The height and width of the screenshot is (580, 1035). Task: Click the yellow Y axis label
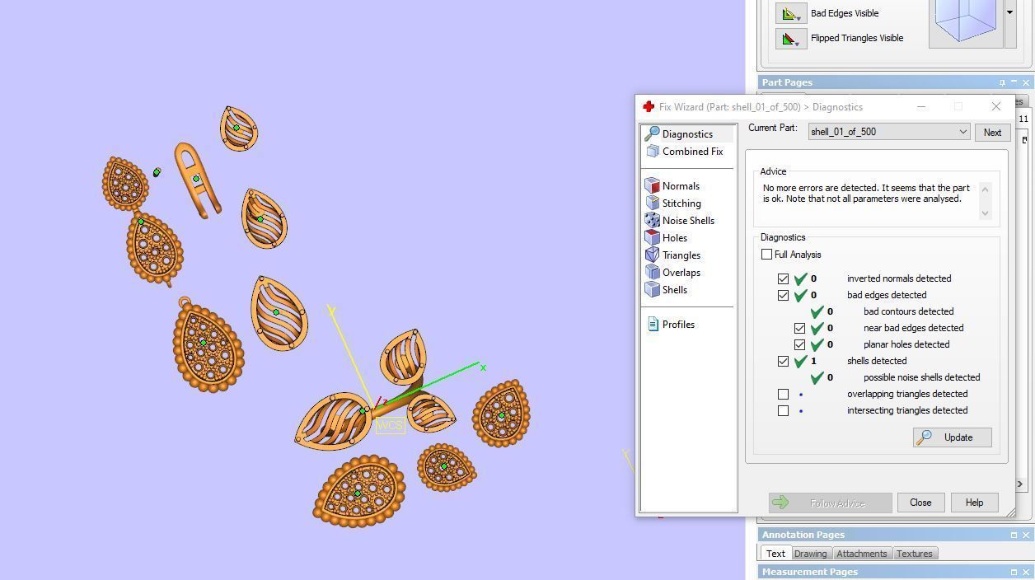point(330,311)
